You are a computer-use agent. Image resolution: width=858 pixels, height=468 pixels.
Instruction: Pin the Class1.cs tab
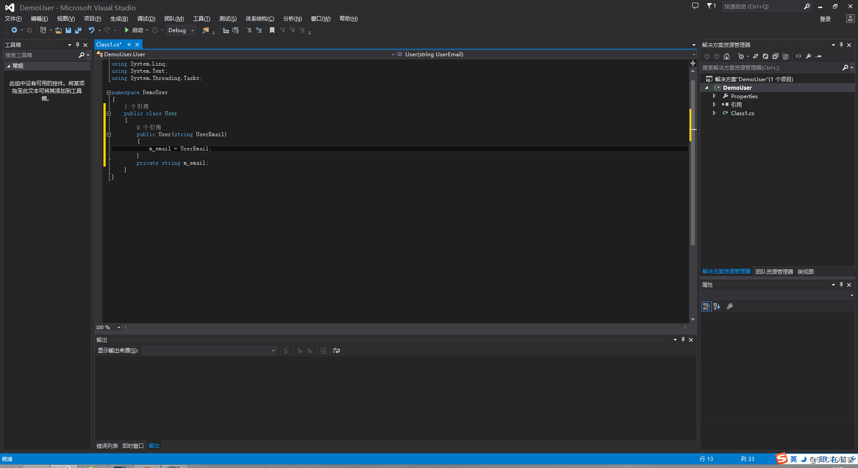click(x=129, y=45)
